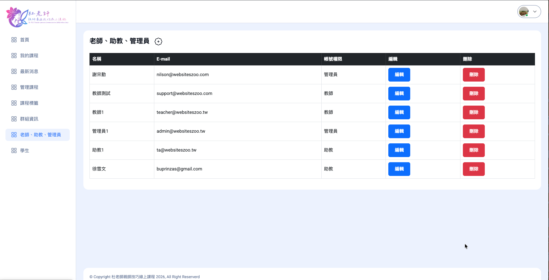Click the 首頁 grid icon in sidebar
Screen dimensions: 549x280
tap(14, 40)
